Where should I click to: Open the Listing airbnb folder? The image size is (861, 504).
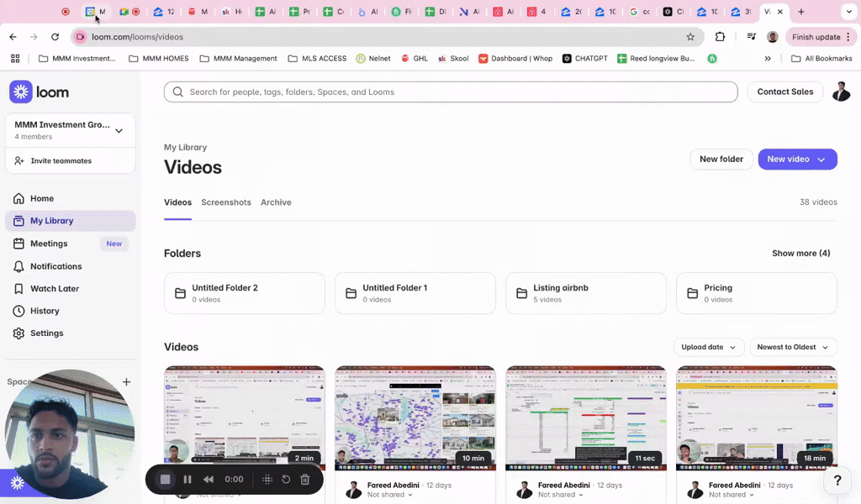tap(586, 292)
